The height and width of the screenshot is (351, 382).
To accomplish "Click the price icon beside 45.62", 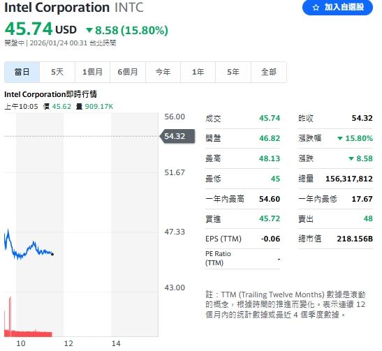I will pyautogui.click(x=46, y=106).
